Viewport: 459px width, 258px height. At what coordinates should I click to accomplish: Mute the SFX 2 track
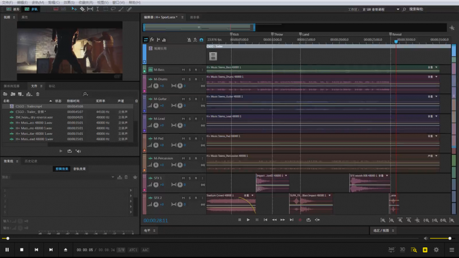point(183,197)
